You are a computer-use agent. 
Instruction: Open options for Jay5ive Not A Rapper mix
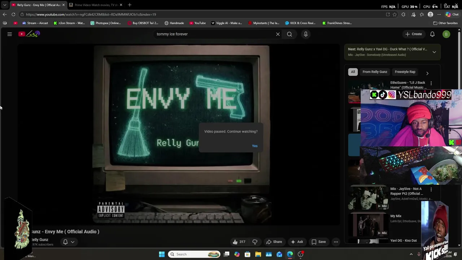click(x=431, y=189)
